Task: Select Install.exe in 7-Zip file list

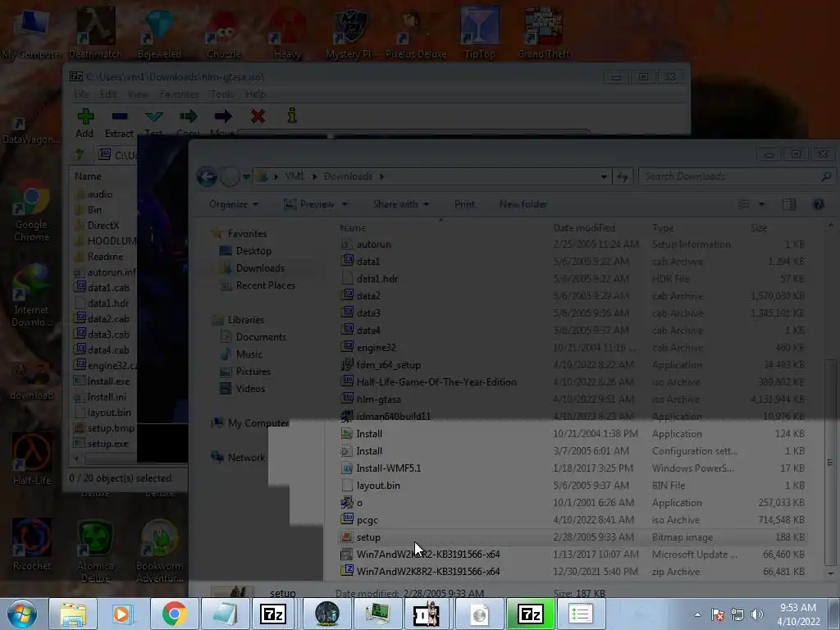Action: pos(108,381)
